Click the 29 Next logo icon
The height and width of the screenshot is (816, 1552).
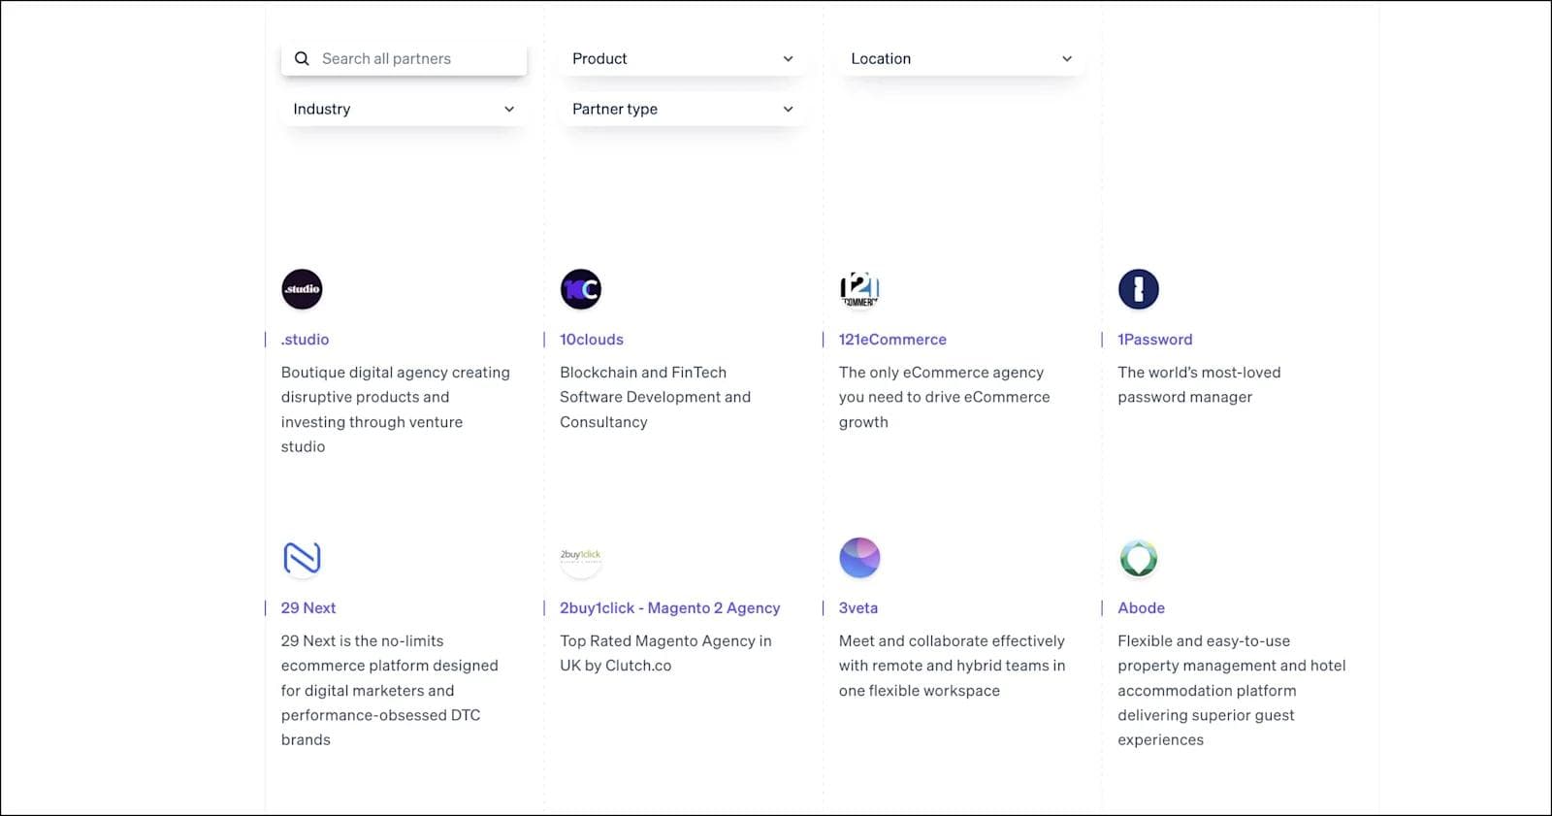pyautogui.click(x=302, y=558)
